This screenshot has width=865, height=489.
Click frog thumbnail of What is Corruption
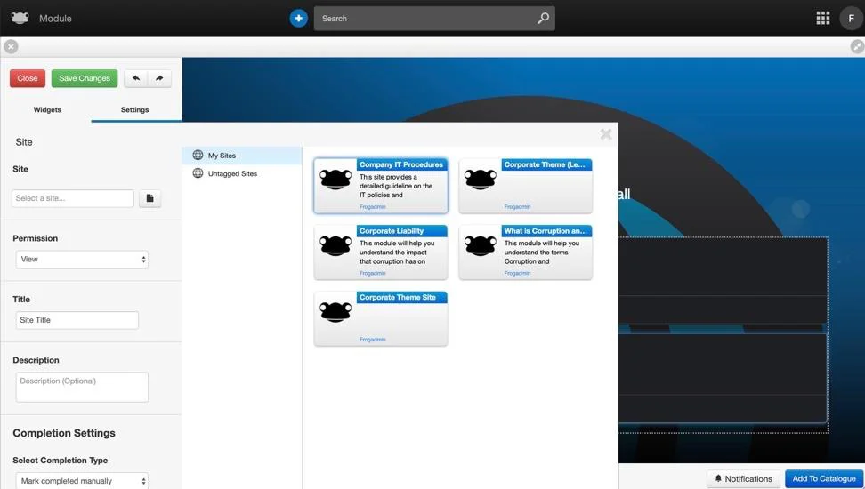pos(480,245)
